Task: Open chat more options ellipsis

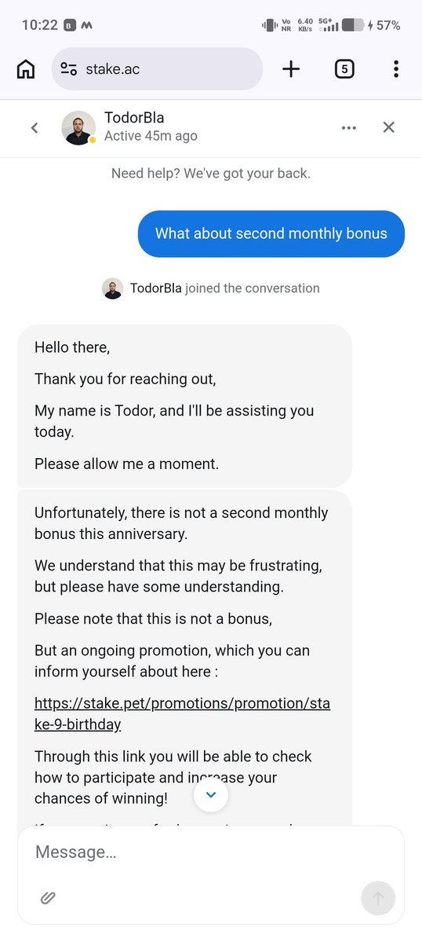Action: (x=348, y=127)
